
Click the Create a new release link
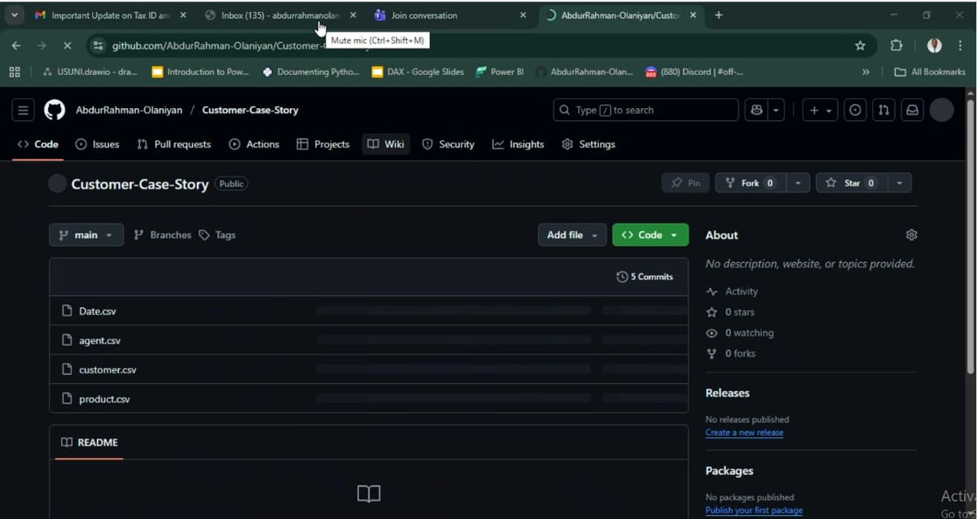(x=744, y=432)
